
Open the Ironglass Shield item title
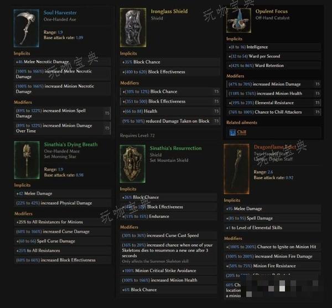coord(169,12)
